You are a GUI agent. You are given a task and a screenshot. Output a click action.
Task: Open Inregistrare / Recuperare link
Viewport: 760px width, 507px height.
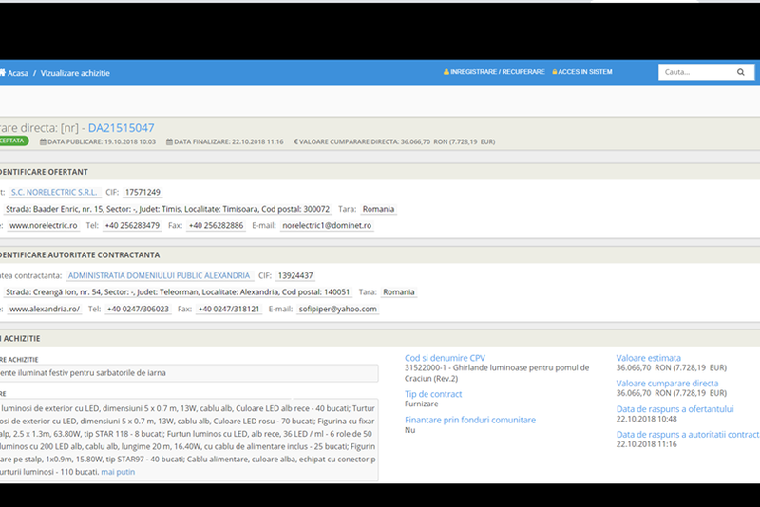[498, 72]
